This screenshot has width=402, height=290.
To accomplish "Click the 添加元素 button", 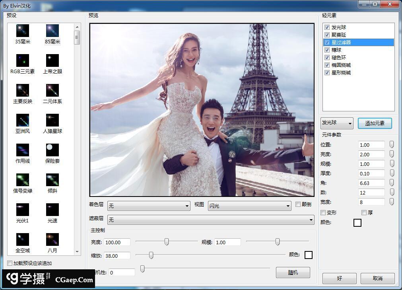I will 375,123.
